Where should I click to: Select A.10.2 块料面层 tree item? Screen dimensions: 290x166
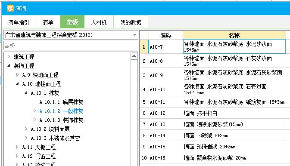tap(50, 129)
